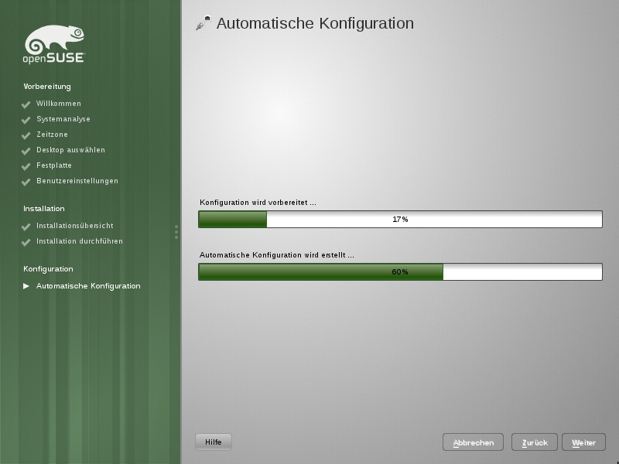Viewport: 619px width, 464px height.
Task: Select the Zeitzone step
Action: tap(52, 134)
